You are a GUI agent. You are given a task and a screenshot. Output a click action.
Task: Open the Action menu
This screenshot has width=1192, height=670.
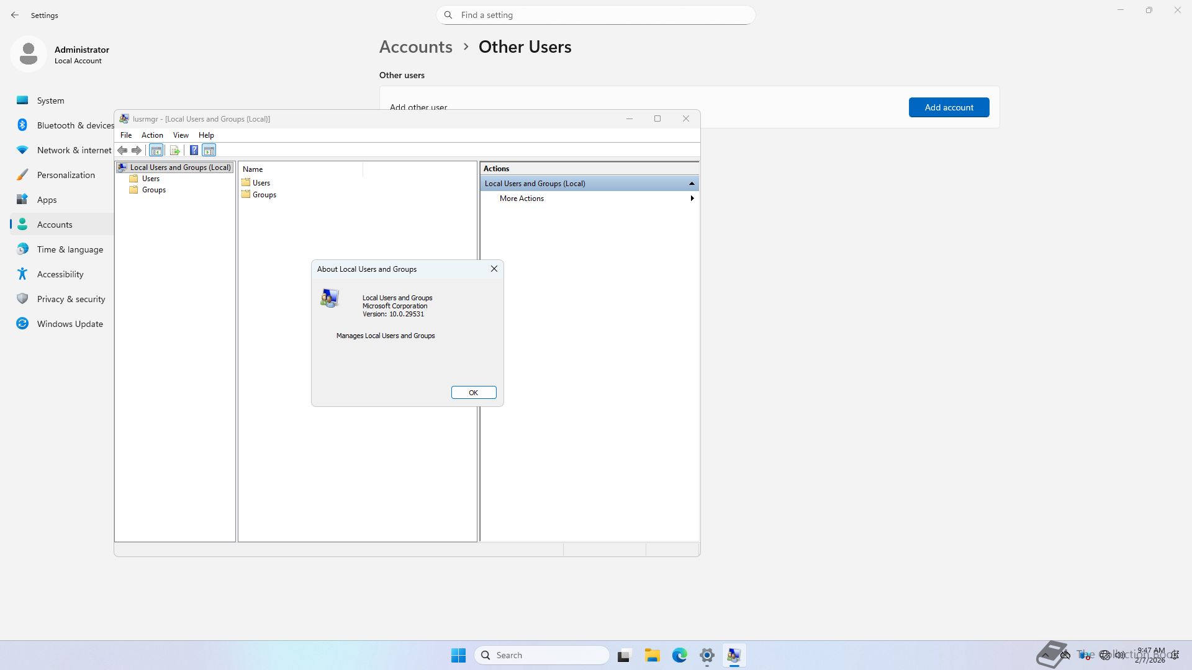point(152,135)
